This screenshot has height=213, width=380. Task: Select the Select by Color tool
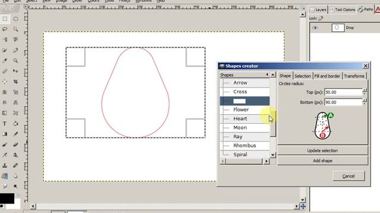click(x=5, y=40)
